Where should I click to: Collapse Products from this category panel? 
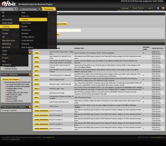pos(30,107)
